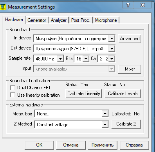Click the Отмена cancel button
This screenshot has width=155, height=152.
[71, 145]
